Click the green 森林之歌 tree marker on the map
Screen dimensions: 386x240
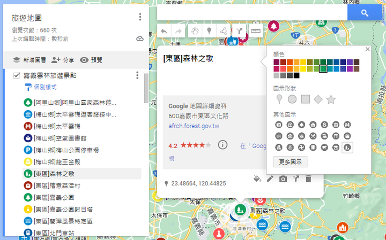240,210
